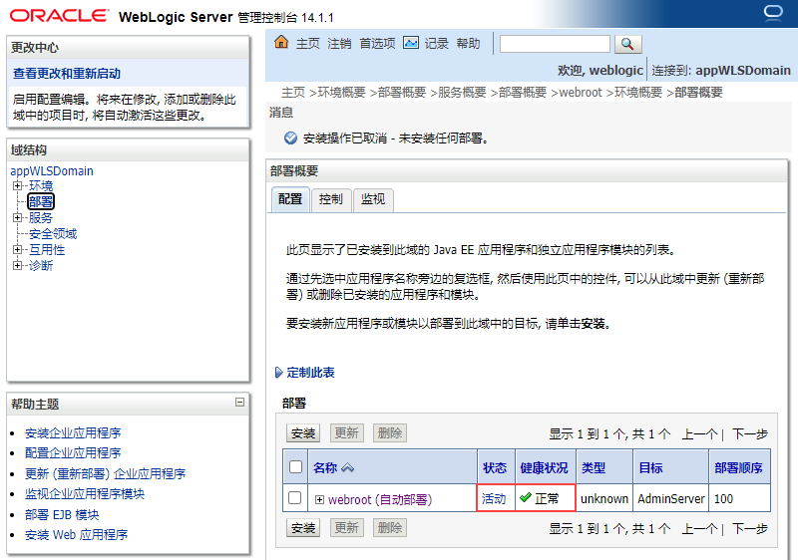Tick the select-all checkbox in table header
The image size is (798, 560).
[x=295, y=466]
